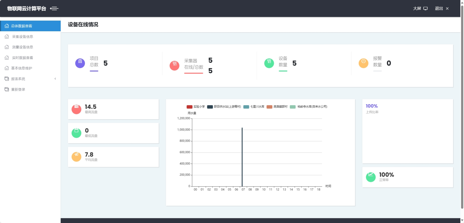
Task: Click the orange 报警数量 clock icon
Action: [363, 63]
